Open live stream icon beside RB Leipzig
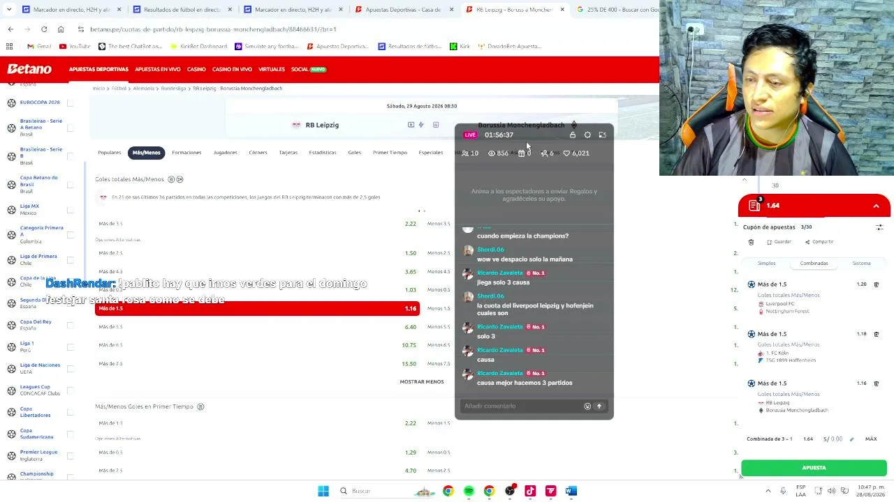 click(411, 125)
